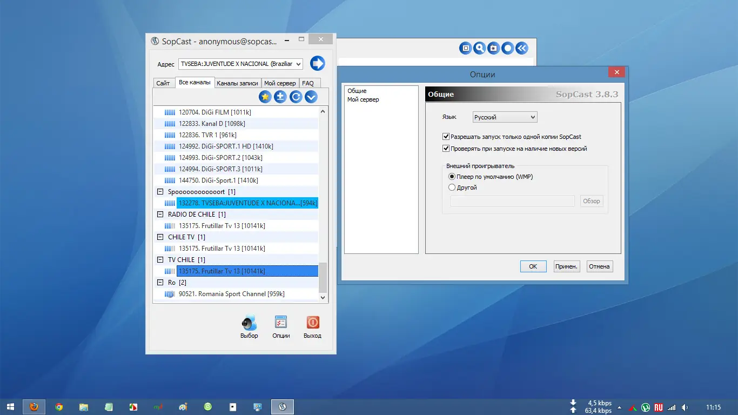Open File Explorer from the taskbar
Image resolution: width=738 pixels, height=415 pixels.
[84, 407]
